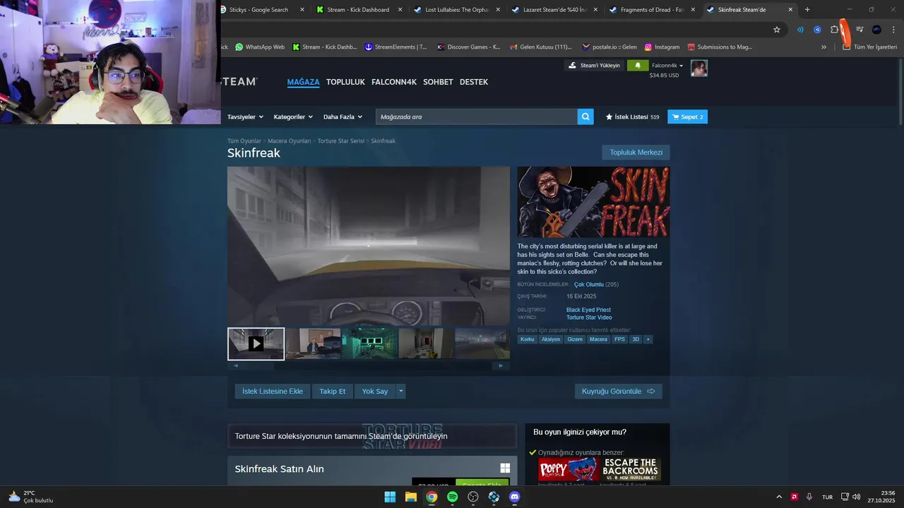Click the AMD software tray icon
Viewport: 904px width, 508px height.
coord(794,497)
